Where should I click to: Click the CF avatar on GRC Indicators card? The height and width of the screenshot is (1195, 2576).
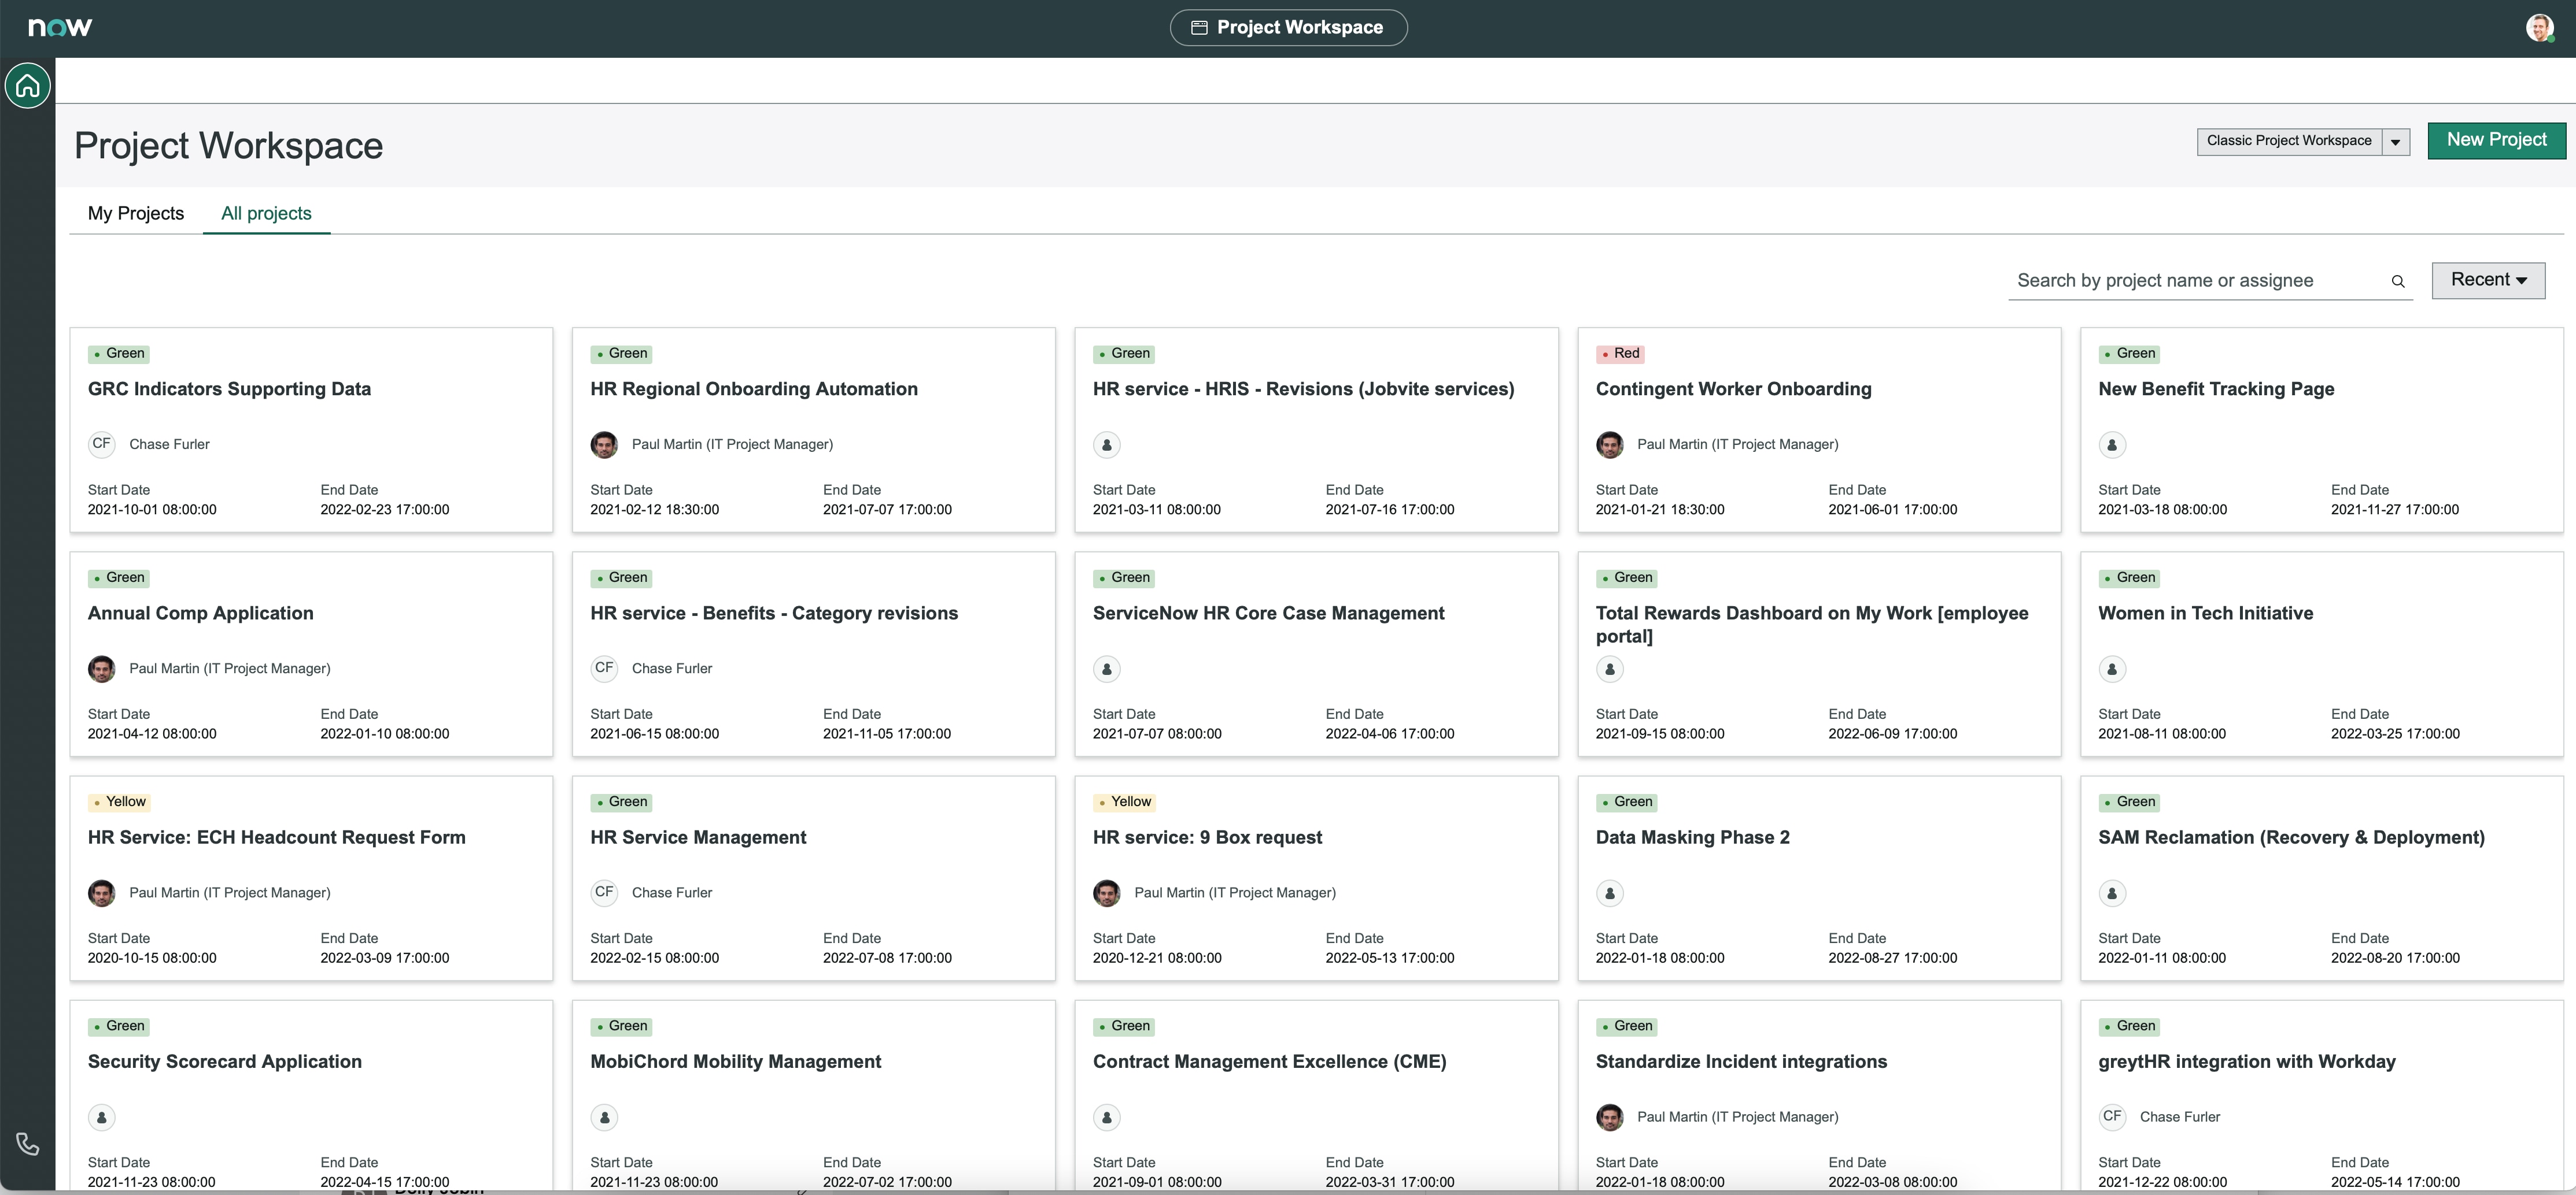[101, 444]
